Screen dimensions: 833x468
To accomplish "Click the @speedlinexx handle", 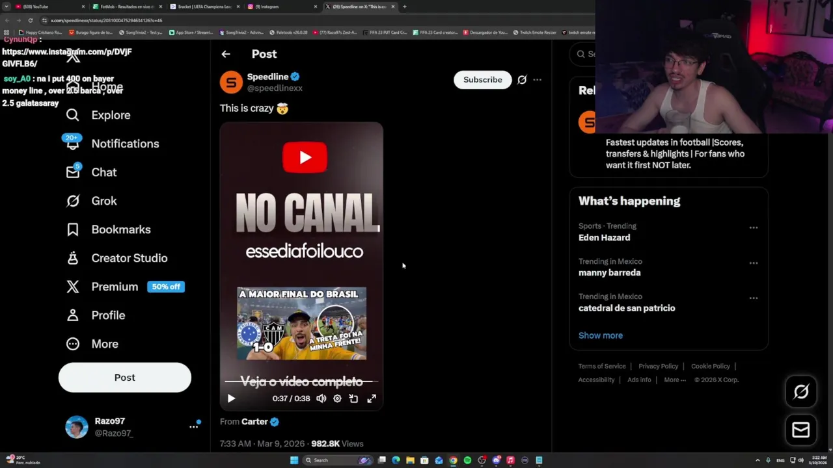I will tap(275, 88).
